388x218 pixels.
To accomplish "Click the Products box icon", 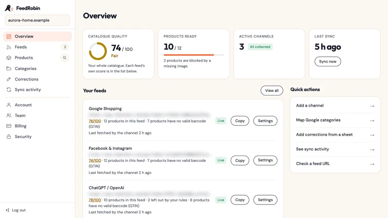I will [9, 58].
